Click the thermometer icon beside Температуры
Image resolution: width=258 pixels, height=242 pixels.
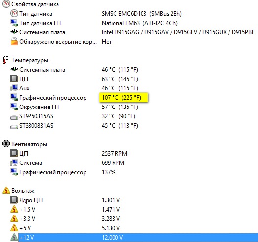point(6,60)
